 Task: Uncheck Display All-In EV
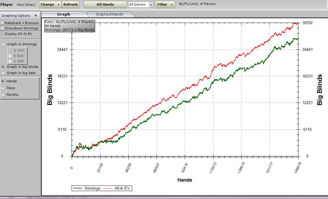click(x=2, y=34)
